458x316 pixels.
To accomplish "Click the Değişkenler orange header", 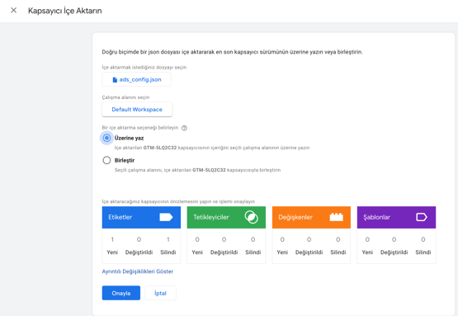I will pos(311,217).
